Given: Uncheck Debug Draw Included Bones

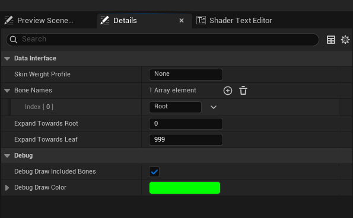Looking at the screenshot, I should click(x=154, y=172).
